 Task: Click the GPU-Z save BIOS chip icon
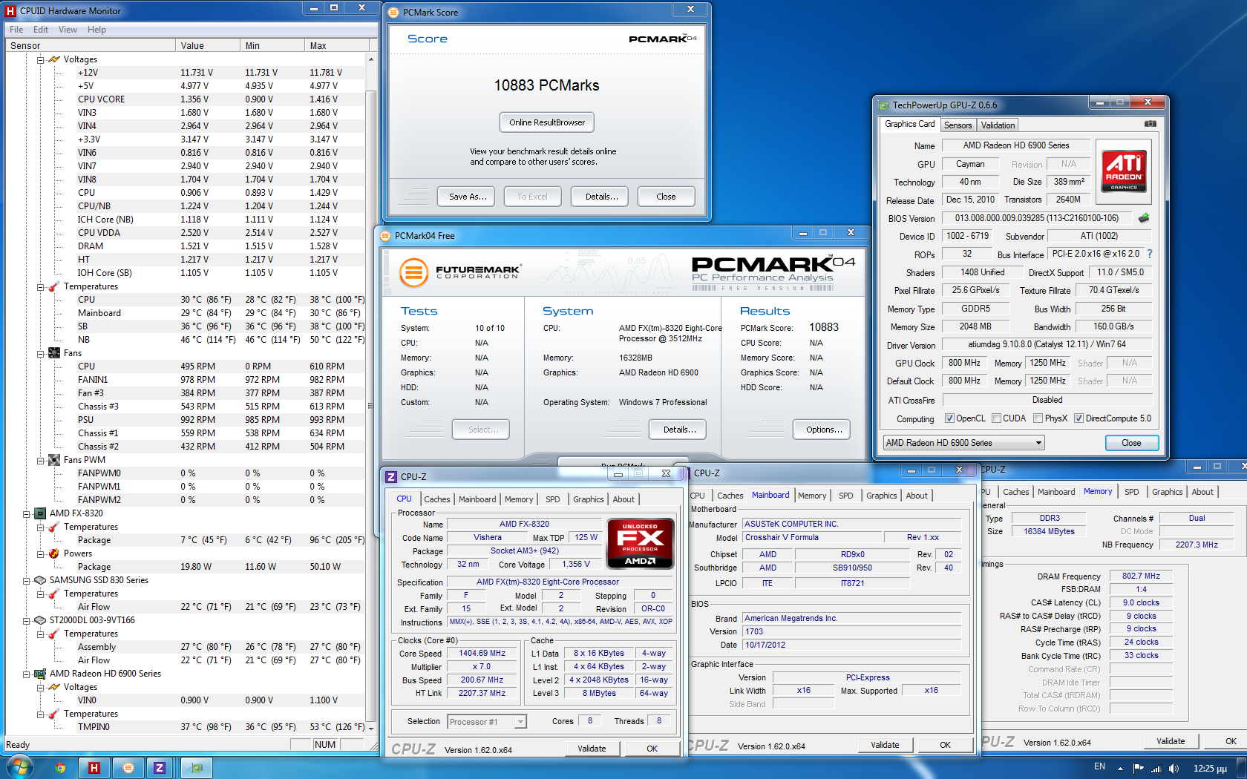coord(1144,218)
